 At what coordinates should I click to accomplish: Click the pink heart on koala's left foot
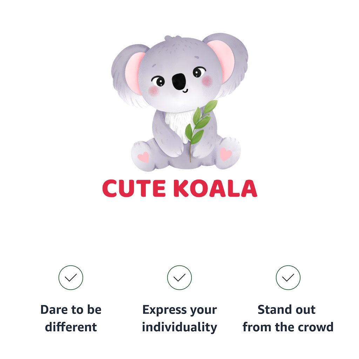click(143, 157)
